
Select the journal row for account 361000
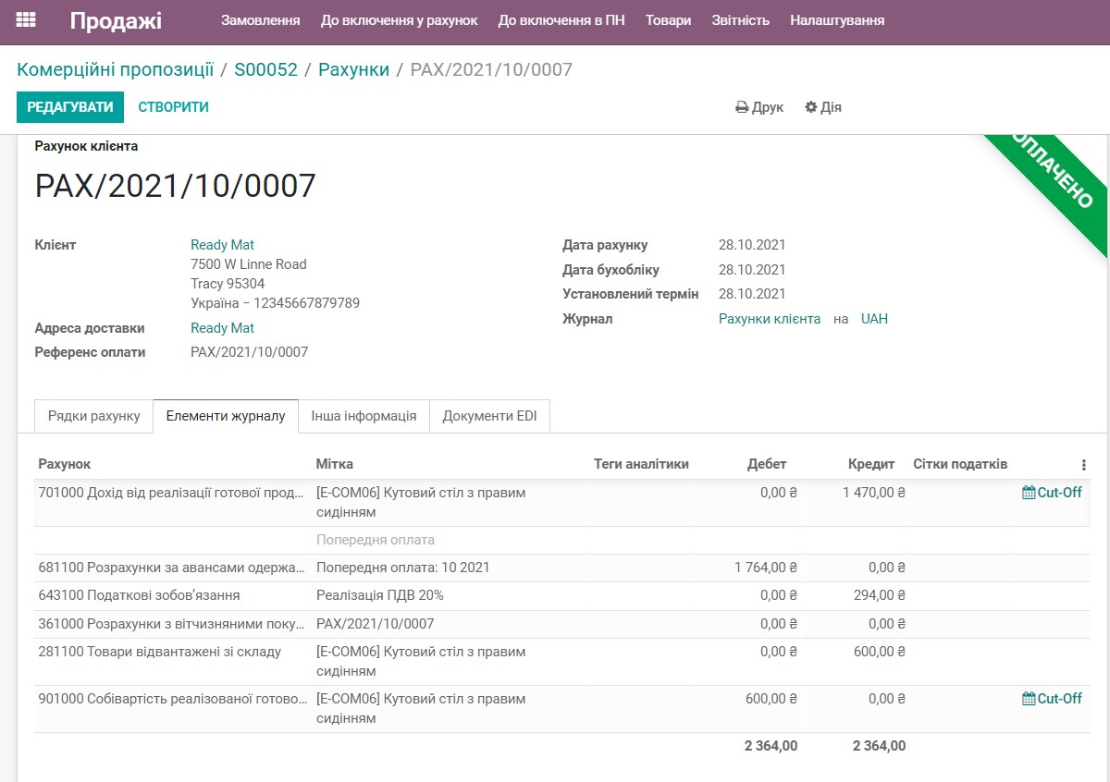click(x=370, y=623)
